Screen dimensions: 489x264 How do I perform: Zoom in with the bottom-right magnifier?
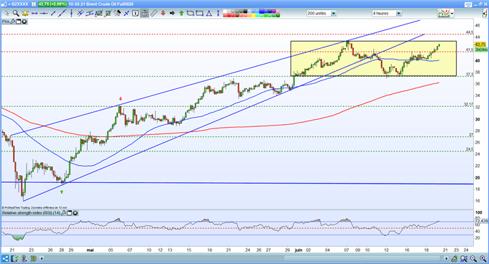[x=483, y=258]
